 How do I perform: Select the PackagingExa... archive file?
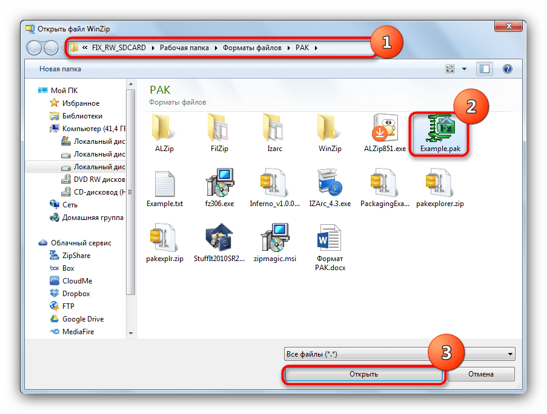385,189
